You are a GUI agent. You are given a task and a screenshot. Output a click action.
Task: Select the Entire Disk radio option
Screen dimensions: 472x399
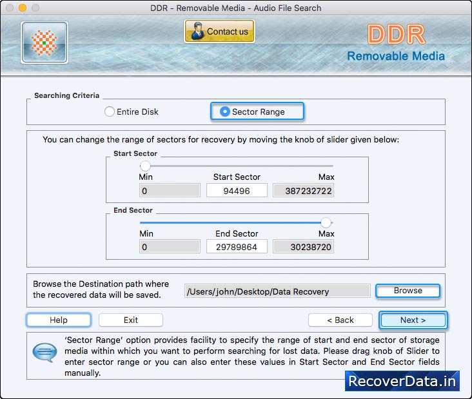[x=110, y=112]
